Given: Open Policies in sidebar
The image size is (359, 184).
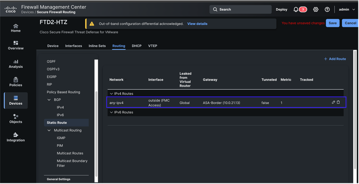Looking at the screenshot, I should point(15,82).
